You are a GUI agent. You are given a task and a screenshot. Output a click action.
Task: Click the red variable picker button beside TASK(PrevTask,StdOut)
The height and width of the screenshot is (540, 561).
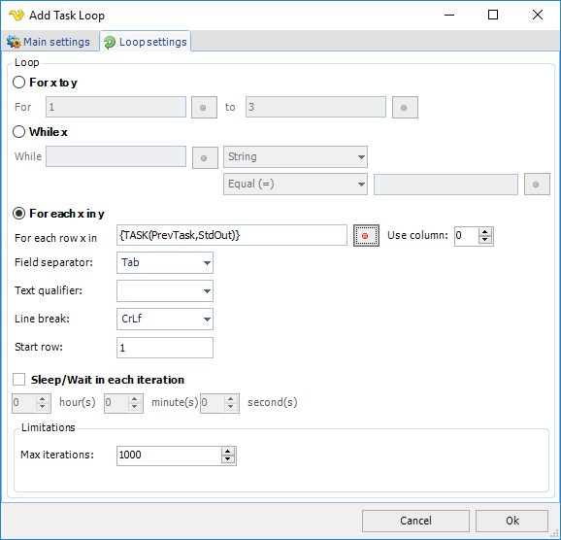click(366, 236)
